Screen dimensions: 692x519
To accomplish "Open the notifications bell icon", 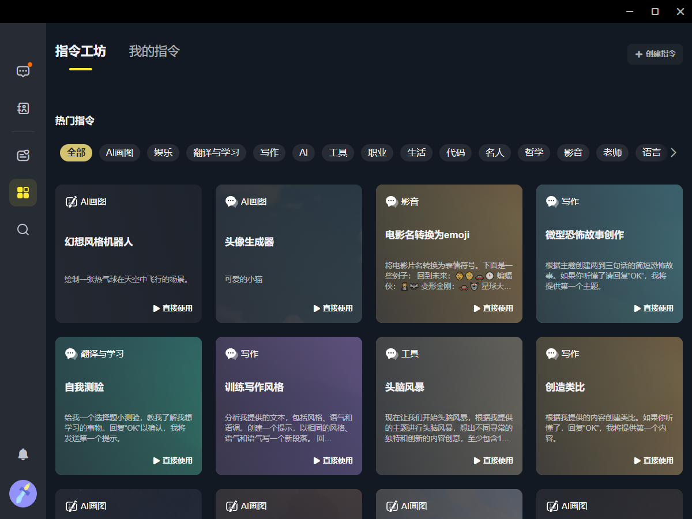I will click(x=23, y=454).
